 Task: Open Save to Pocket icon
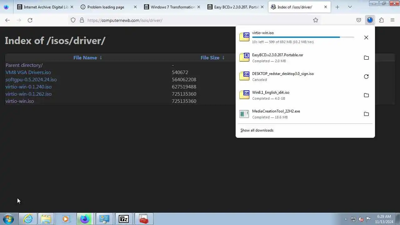click(x=359, y=20)
